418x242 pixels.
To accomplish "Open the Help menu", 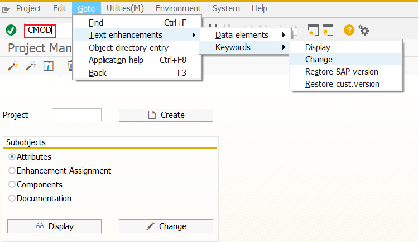I will [x=259, y=8].
